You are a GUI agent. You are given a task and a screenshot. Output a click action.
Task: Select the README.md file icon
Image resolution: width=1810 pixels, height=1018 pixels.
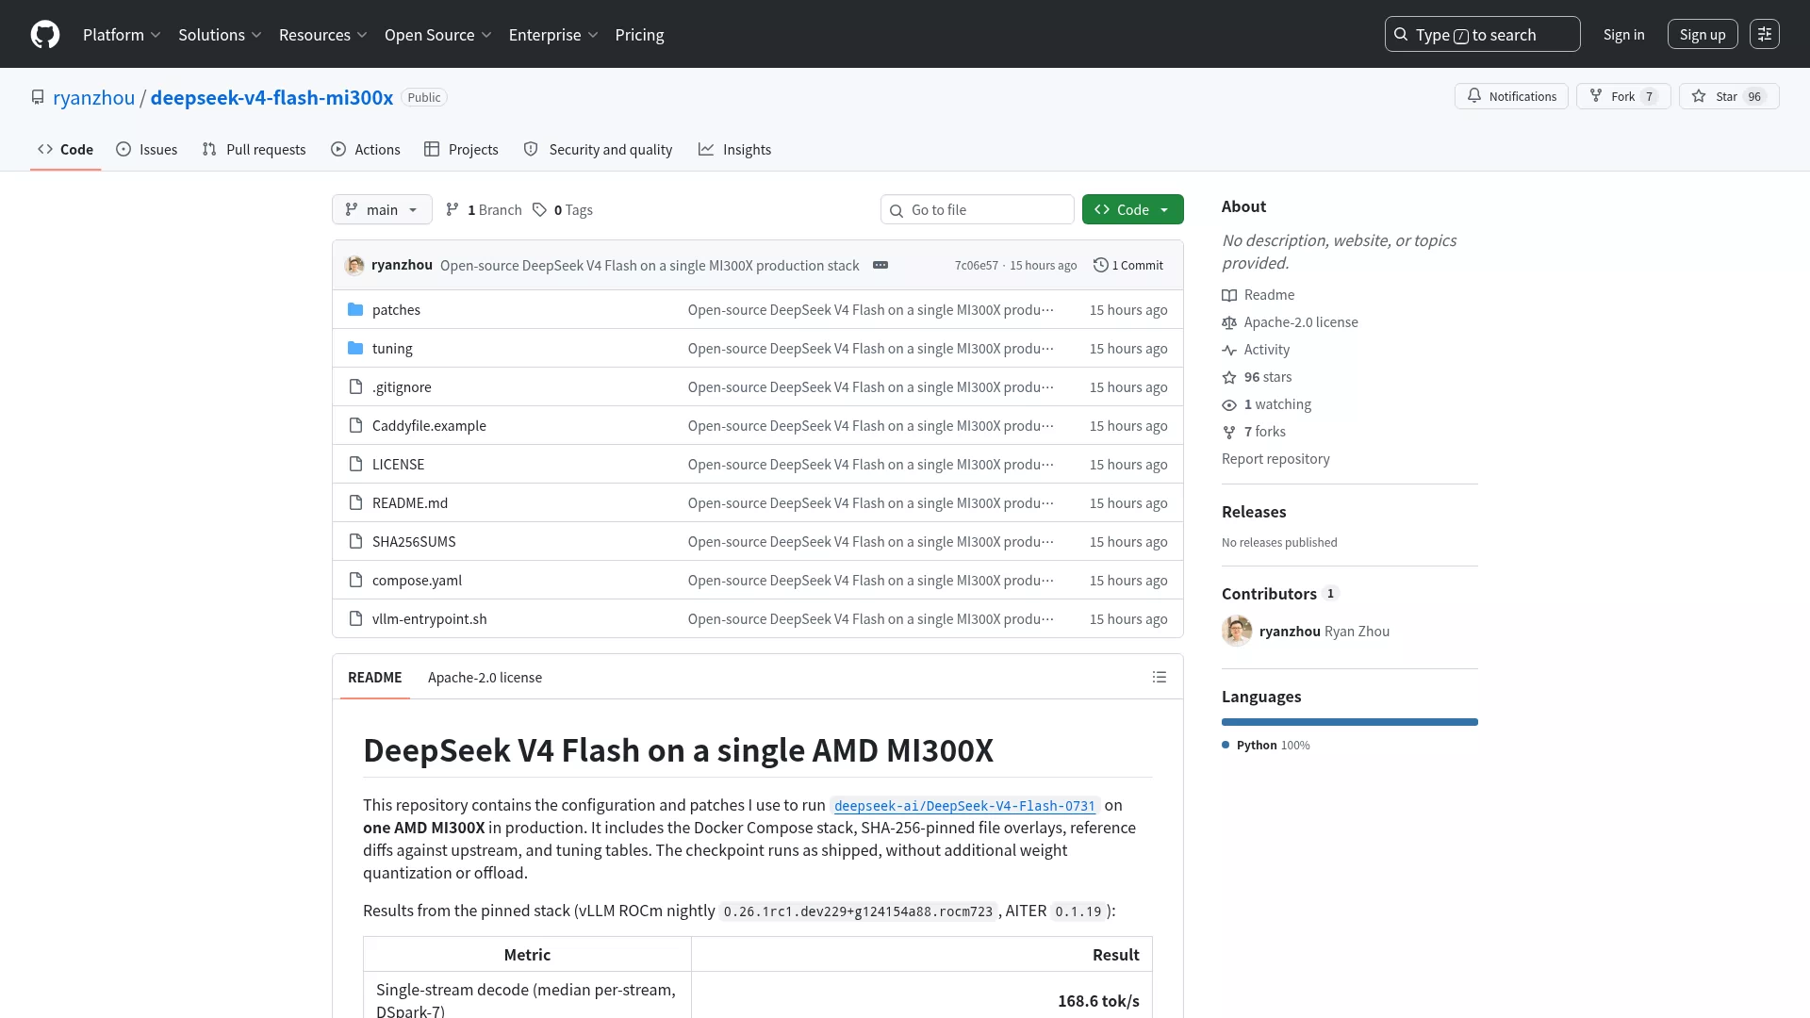point(355,503)
